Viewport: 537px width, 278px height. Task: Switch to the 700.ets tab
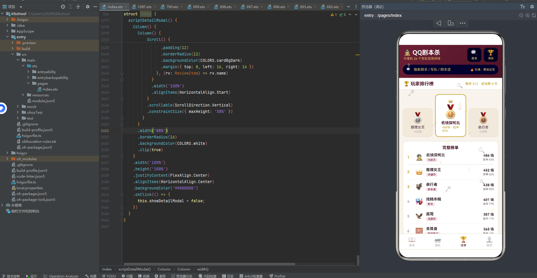point(172,7)
